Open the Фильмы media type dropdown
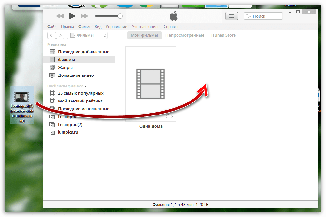Screen dimensions: 326x217 (87, 35)
